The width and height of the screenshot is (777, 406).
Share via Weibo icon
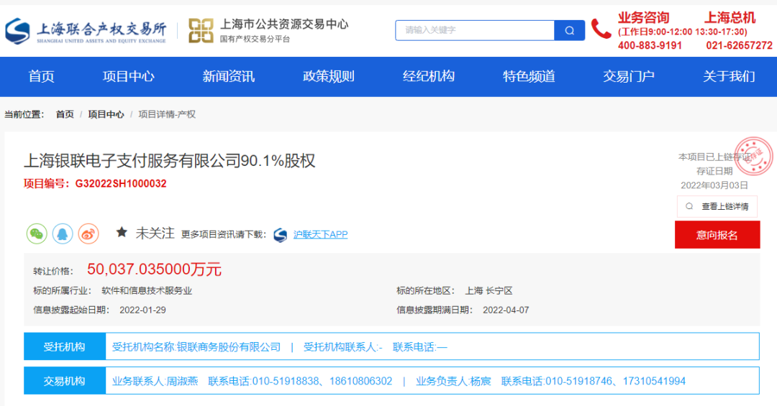point(88,234)
